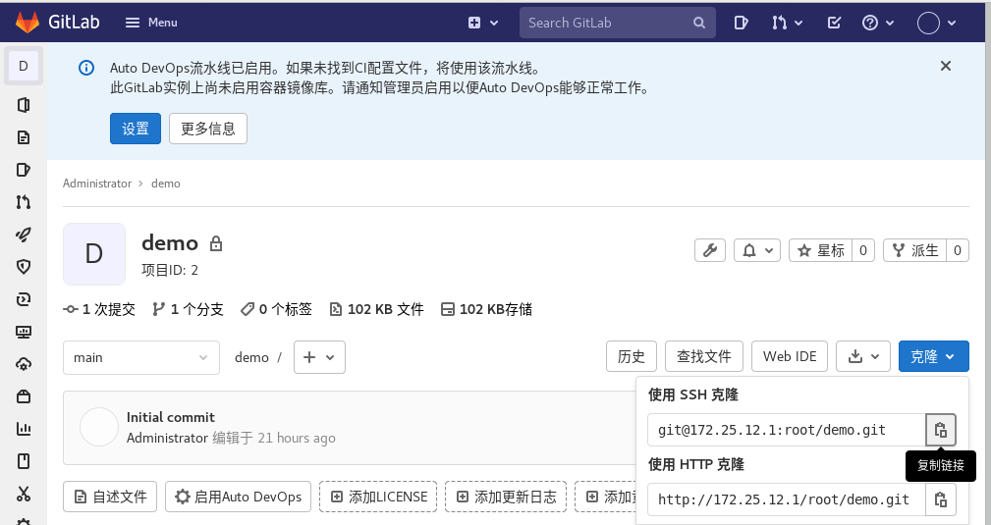
Task: Open Monitor screen icon in sidebar
Action: coord(24,332)
